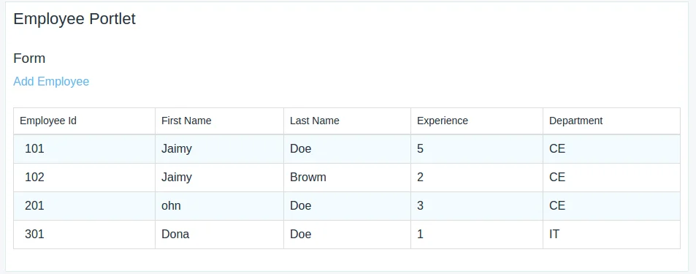Click first name Dona cell

pyautogui.click(x=219, y=235)
